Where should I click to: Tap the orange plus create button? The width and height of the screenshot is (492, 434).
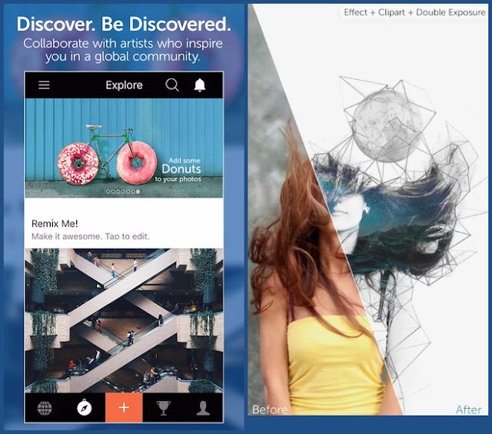coord(124,407)
